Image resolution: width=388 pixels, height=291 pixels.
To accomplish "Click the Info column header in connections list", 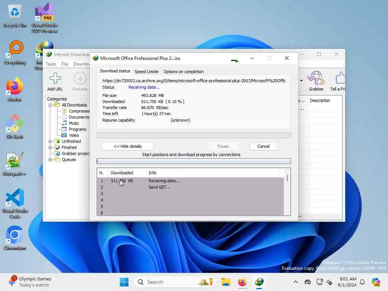I will point(213,173).
